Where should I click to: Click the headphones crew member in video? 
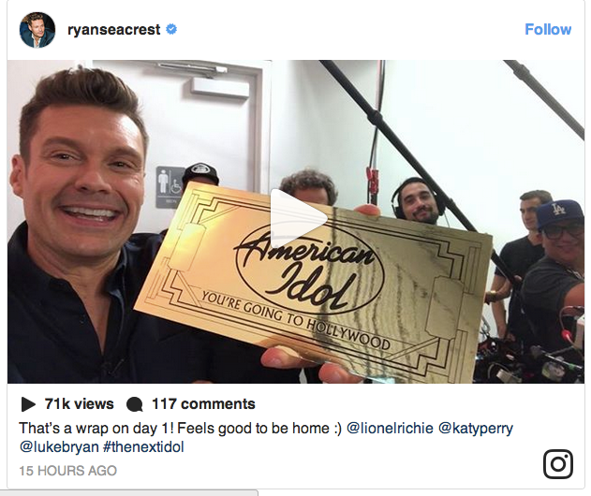pyautogui.click(x=417, y=201)
